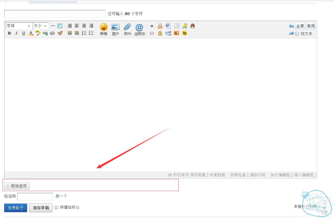Click the 发表帖子 post button
334x220 pixels.
coord(16,208)
